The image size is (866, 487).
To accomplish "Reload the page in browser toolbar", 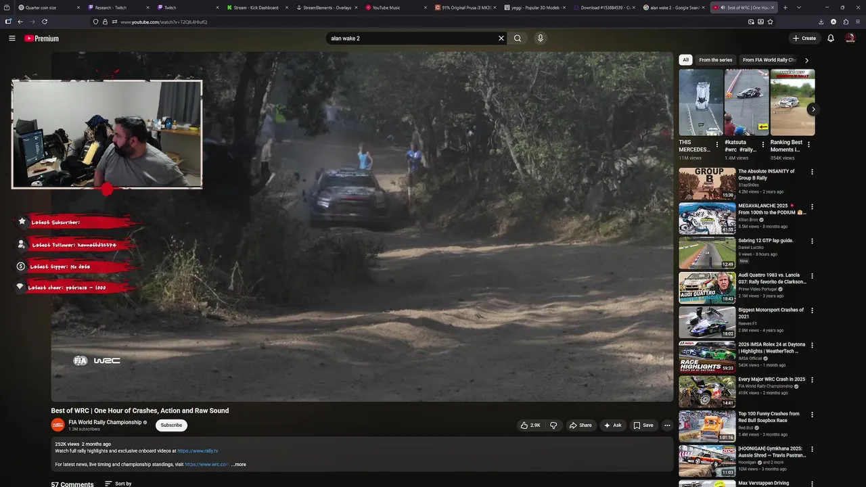I will [x=45, y=22].
